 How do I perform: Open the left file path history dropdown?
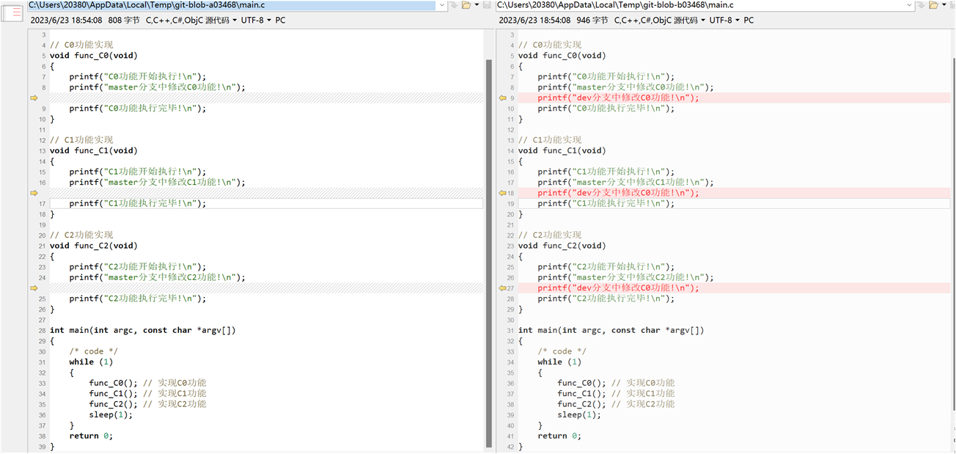pos(441,5)
